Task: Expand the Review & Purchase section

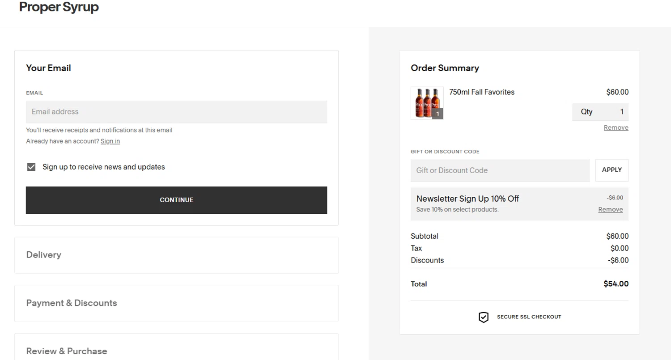Action: 176,347
